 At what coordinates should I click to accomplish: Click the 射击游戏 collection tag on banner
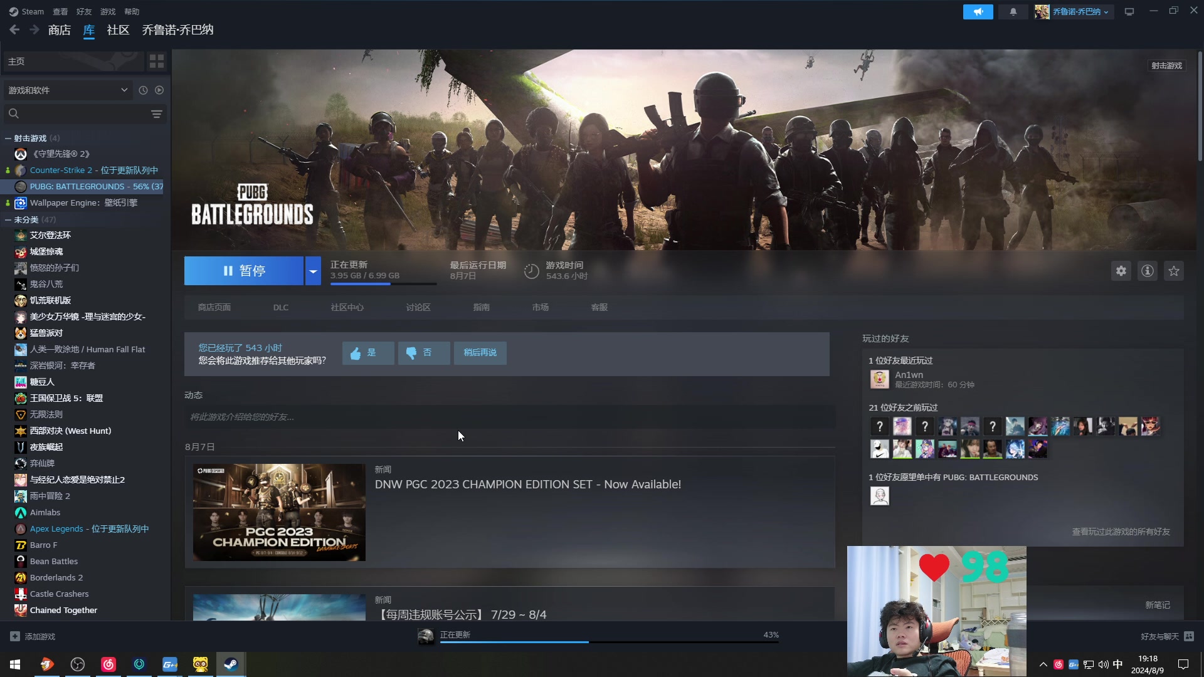tap(1166, 65)
